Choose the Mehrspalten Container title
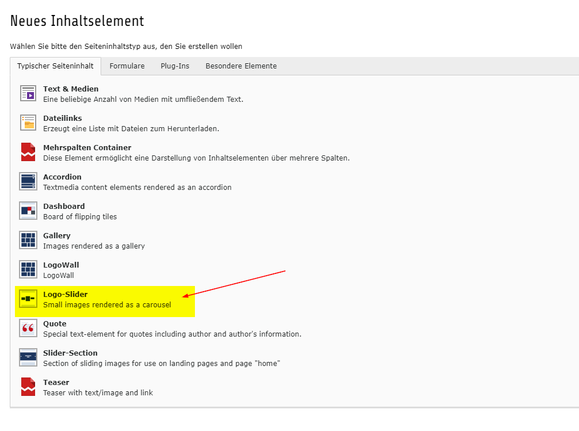The width and height of the screenshot is (579, 431). point(87,148)
